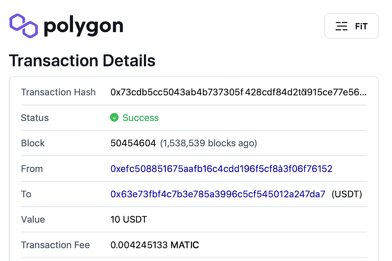Click the From field label
This screenshot has width=392, height=261.
pos(32,169)
